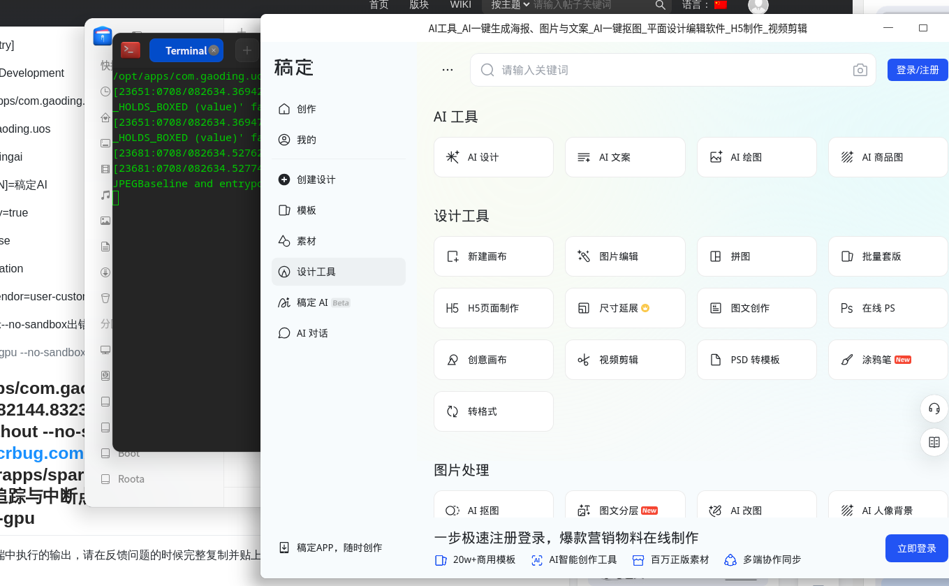Open the three-dots more menu
The height and width of the screenshot is (586, 949).
[448, 70]
